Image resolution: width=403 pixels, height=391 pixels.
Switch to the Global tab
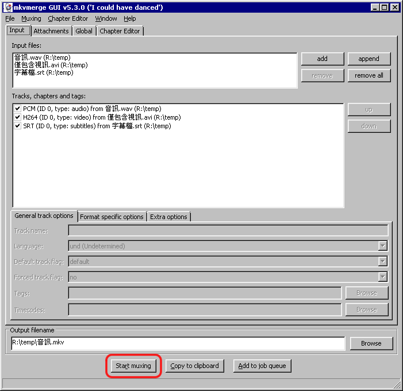click(84, 31)
